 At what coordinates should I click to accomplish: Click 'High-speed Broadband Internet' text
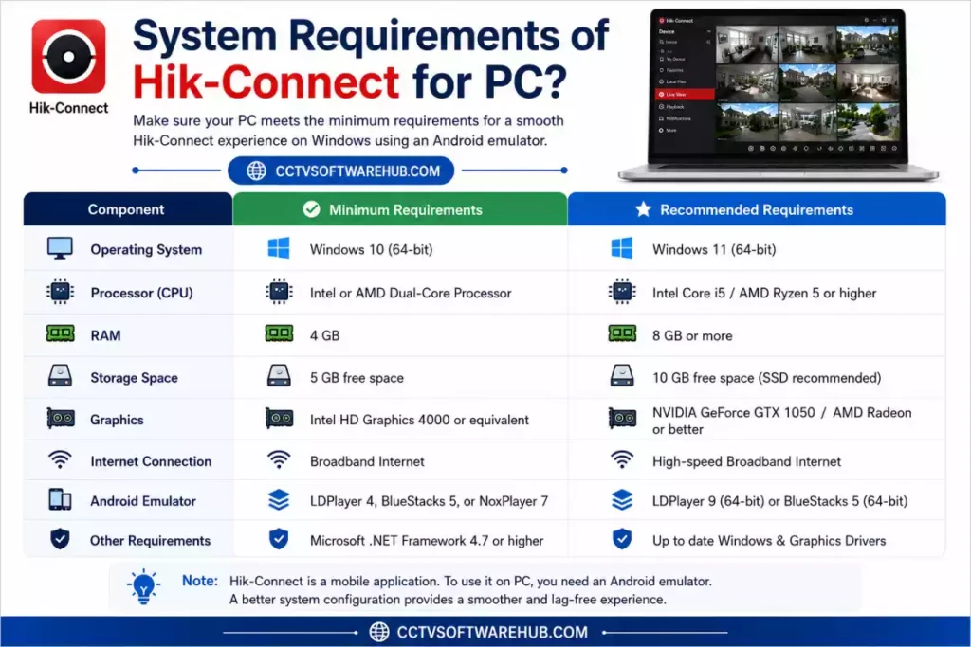click(746, 461)
